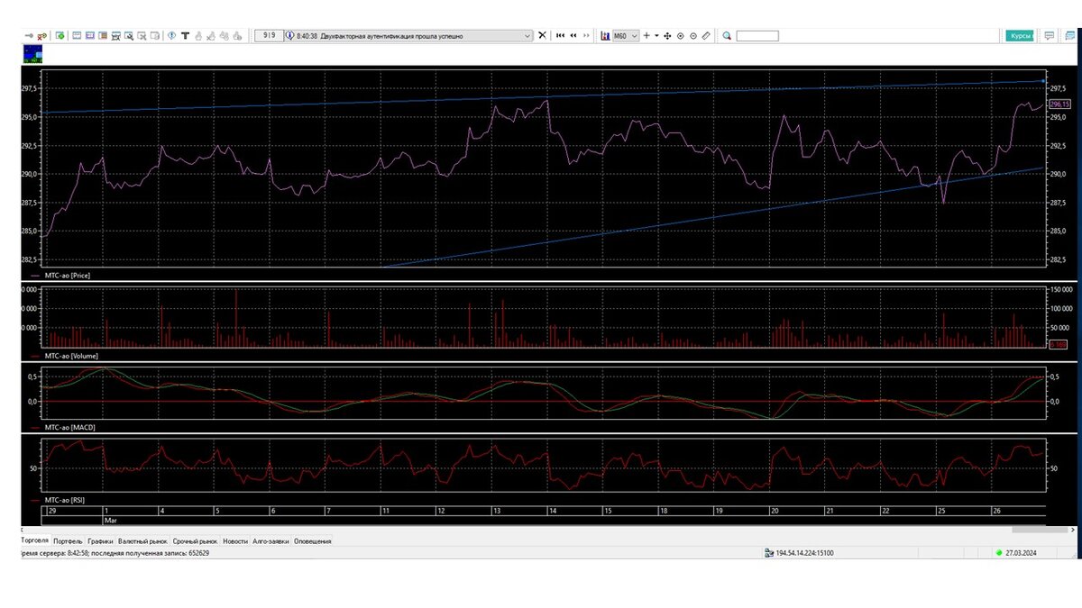This screenshot has height=608, width=1082.
Task: Click the zoom out circle icon
Action: pos(693,36)
